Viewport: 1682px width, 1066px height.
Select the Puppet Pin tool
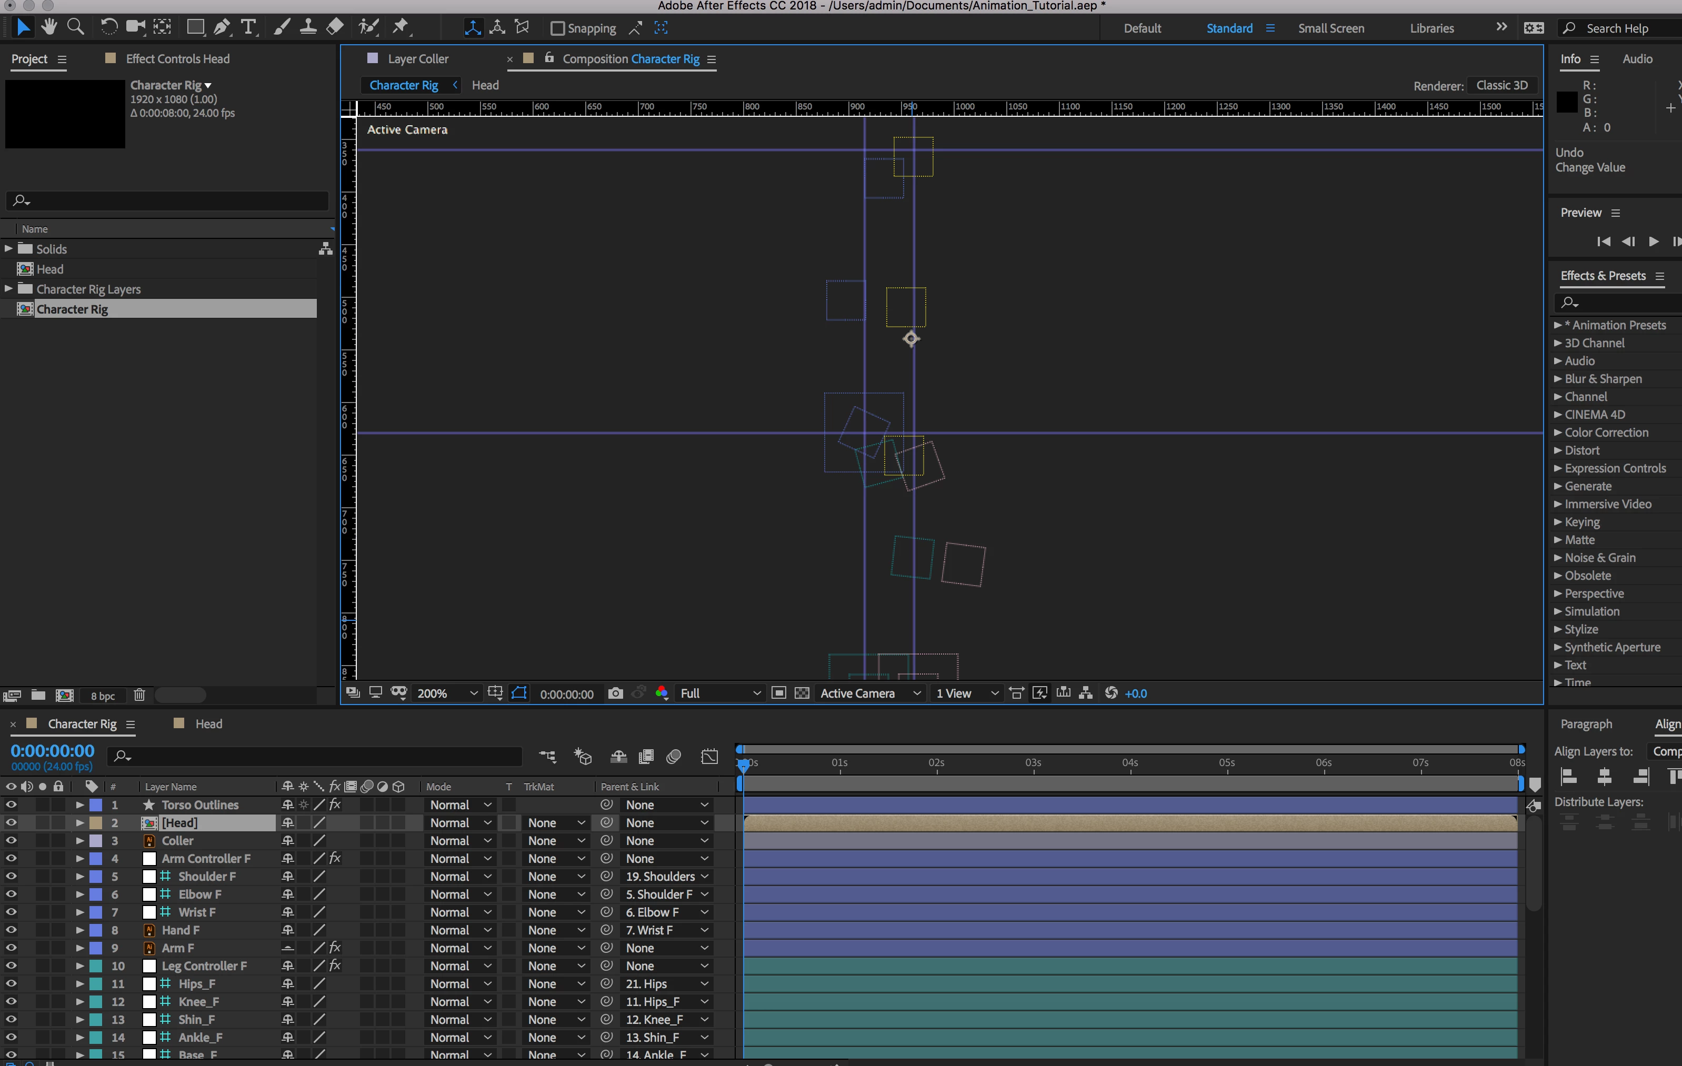401,27
